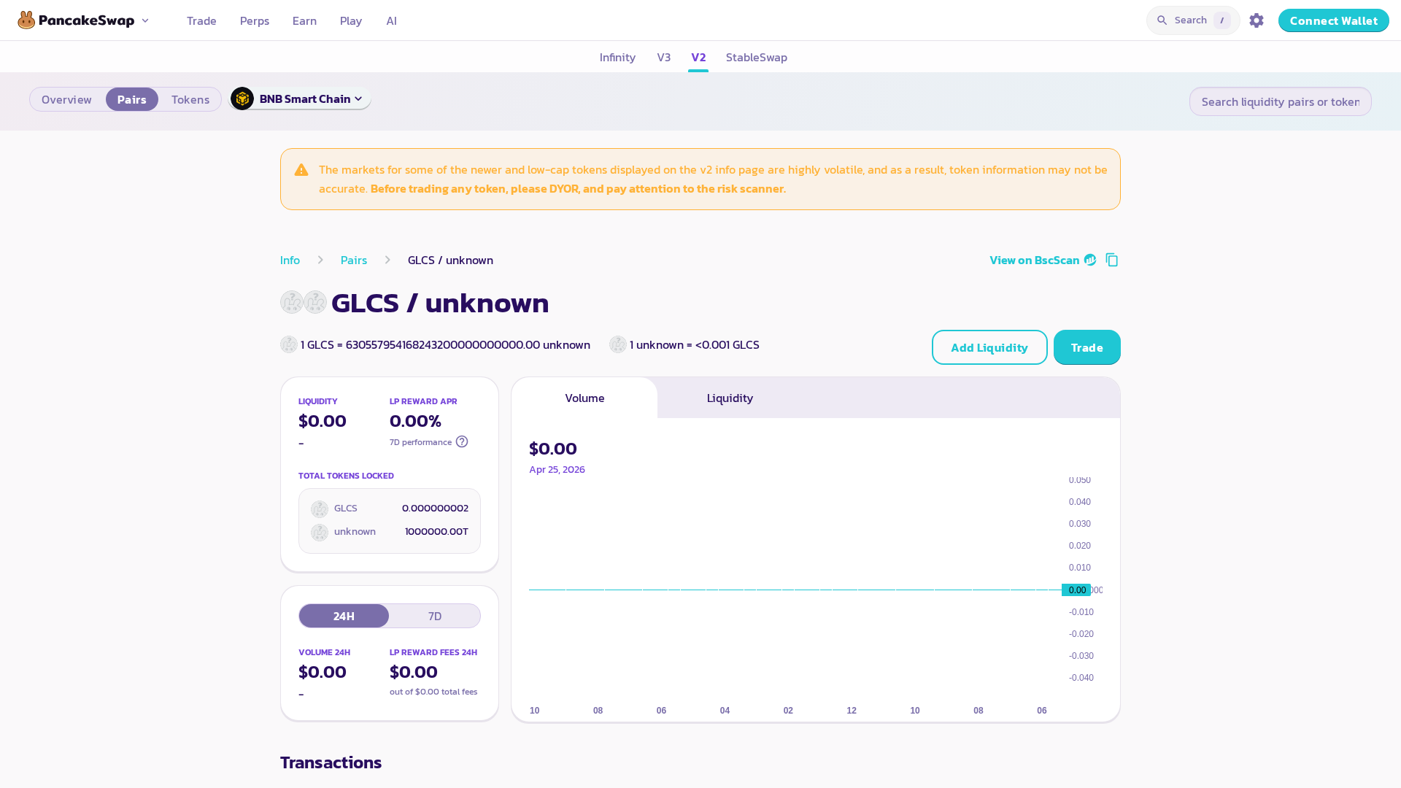The image size is (1401, 788).
Task: Go to Info breadcrumb link
Action: 290,260
